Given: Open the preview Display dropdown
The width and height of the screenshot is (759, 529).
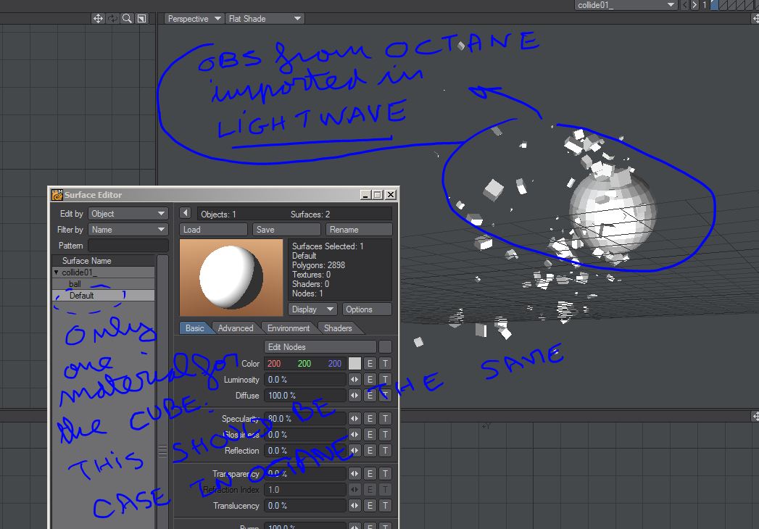Looking at the screenshot, I should pyautogui.click(x=312, y=309).
